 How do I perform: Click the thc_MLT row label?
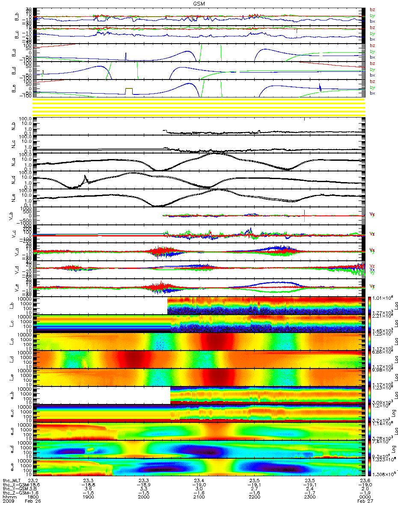click(12, 481)
